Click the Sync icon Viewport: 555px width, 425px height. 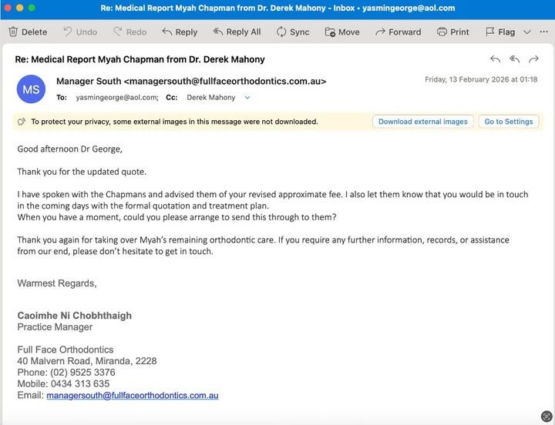click(x=281, y=32)
